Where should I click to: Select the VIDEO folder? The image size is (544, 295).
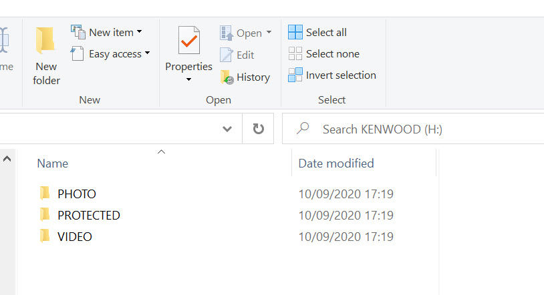point(74,237)
